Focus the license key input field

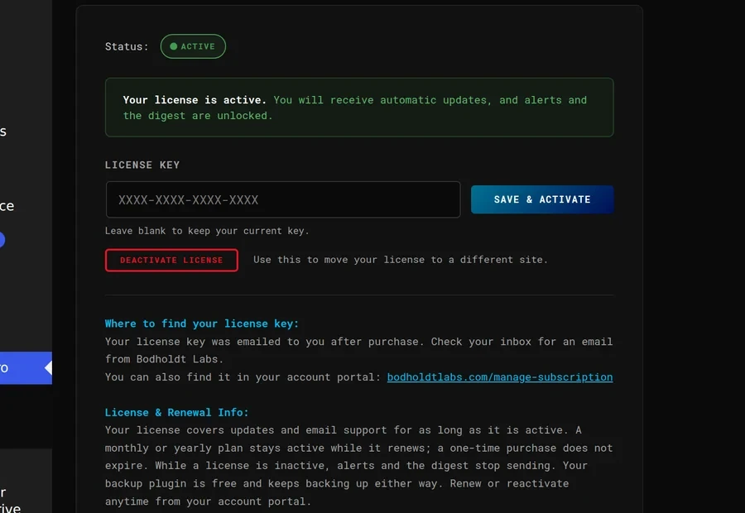tap(283, 199)
